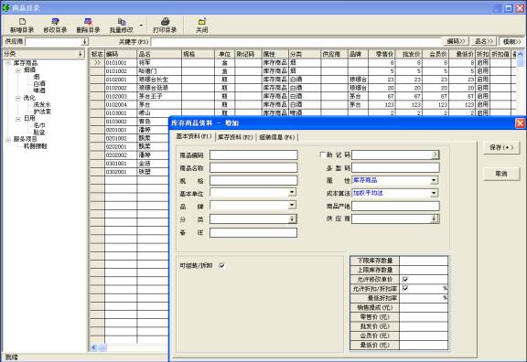Open the 属性 dropdown showing 库存商品
This screenshot has height=362, width=527.
click(434, 181)
